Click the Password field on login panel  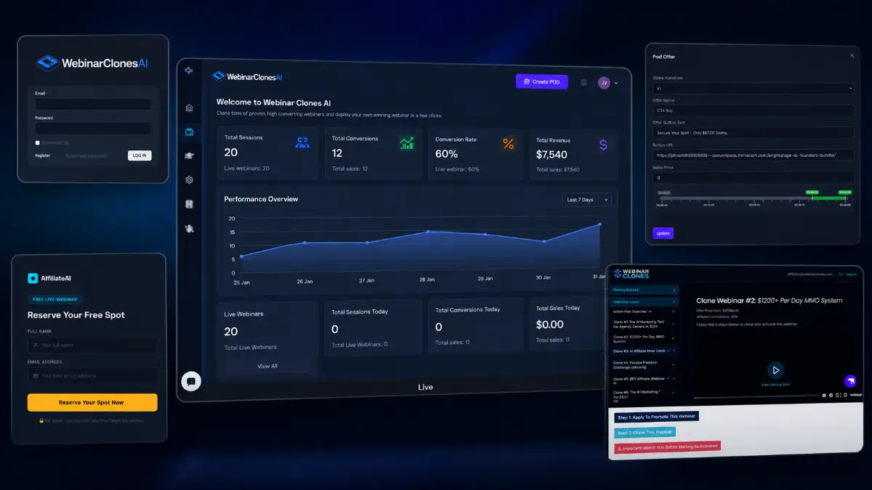click(93, 128)
